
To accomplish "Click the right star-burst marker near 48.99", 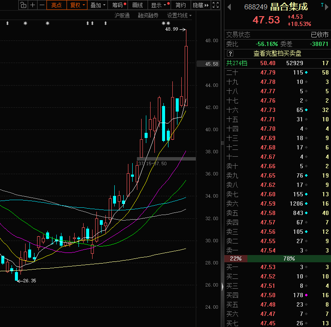I will click(x=168, y=23).
